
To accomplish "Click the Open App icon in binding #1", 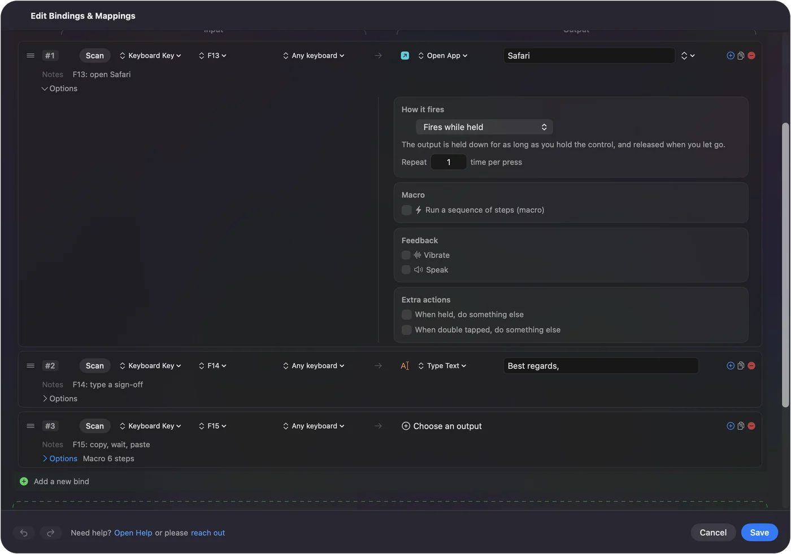I will 405,55.
